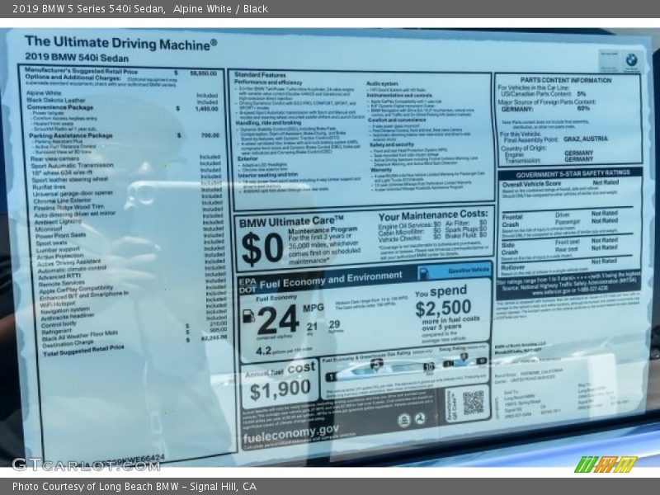Click the 'Audio system' subheading

coord(382,83)
